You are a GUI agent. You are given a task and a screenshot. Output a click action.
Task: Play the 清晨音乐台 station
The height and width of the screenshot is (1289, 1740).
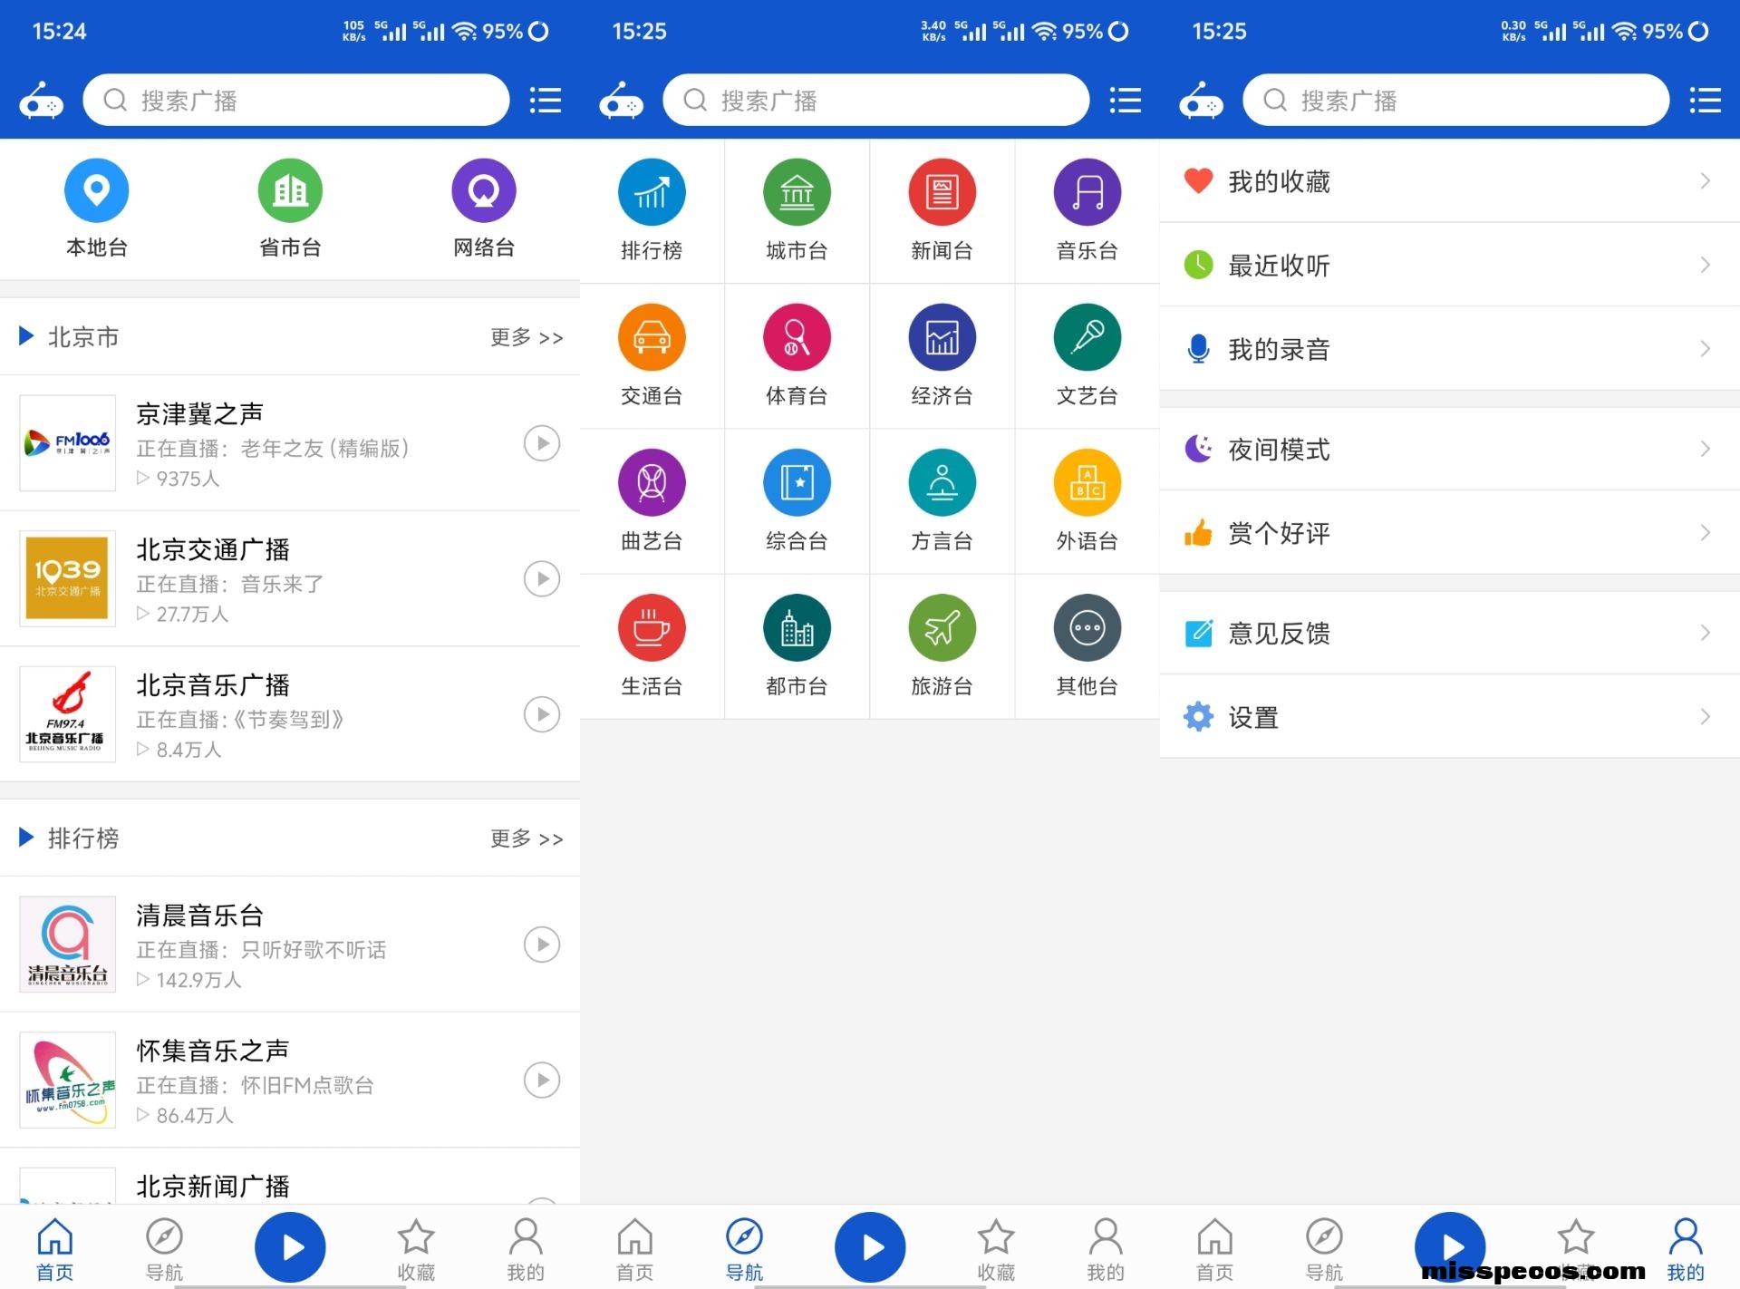click(542, 945)
